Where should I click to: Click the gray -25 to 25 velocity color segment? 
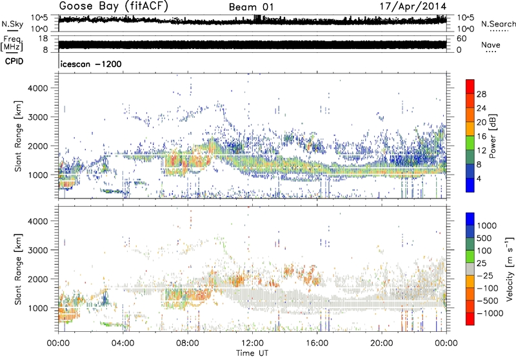tap(470, 269)
